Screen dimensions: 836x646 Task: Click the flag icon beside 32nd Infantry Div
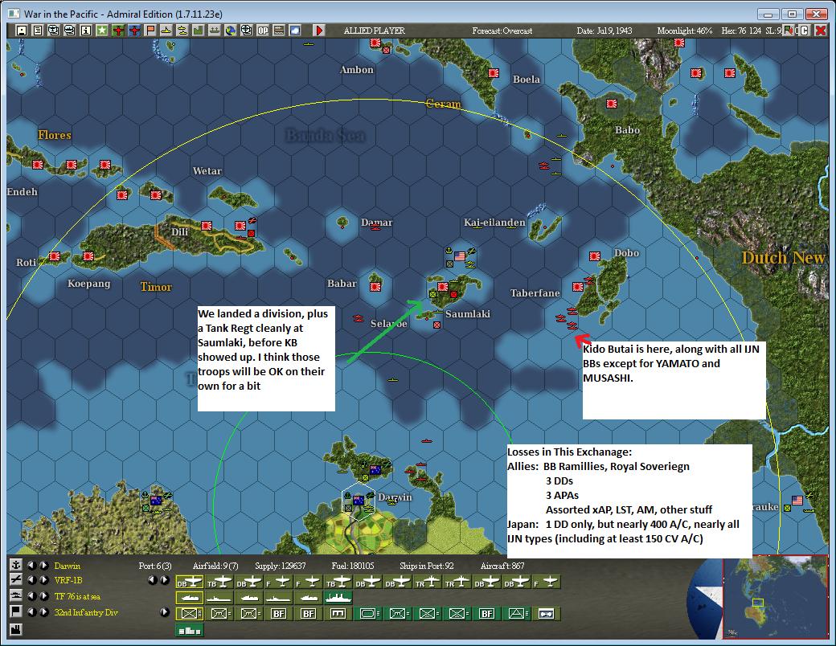pos(16,611)
